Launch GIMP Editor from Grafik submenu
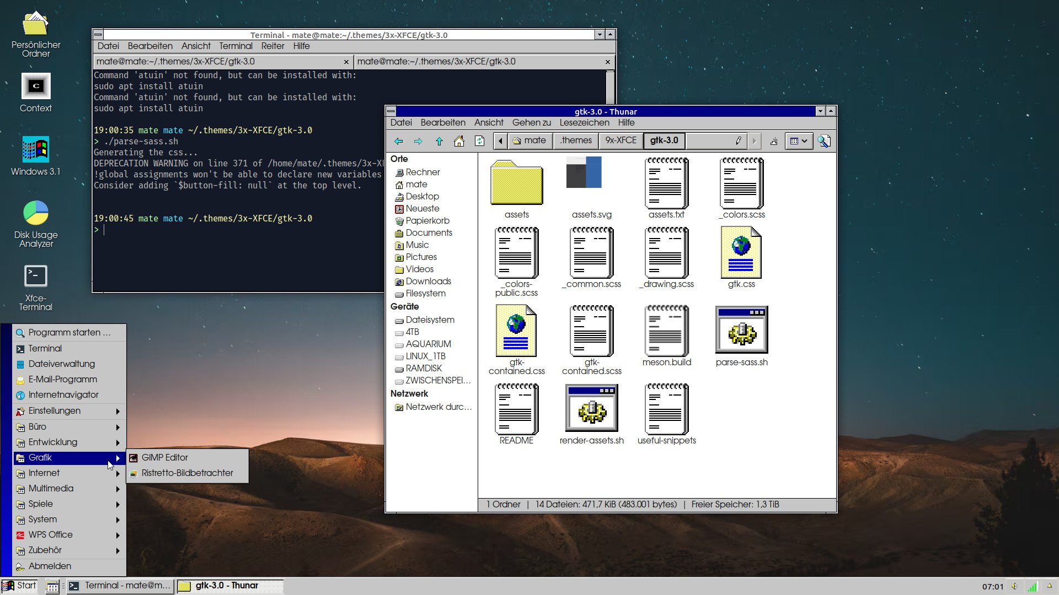1059x595 pixels. pyautogui.click(x=188, y=458)
